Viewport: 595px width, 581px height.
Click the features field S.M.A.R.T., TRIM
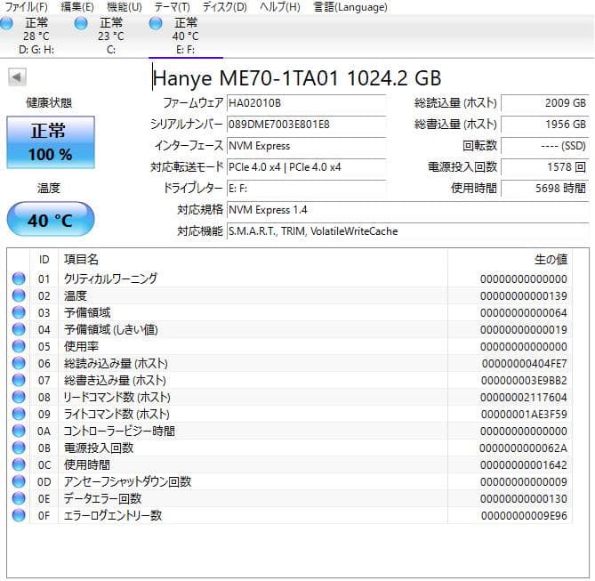(408, 231)
